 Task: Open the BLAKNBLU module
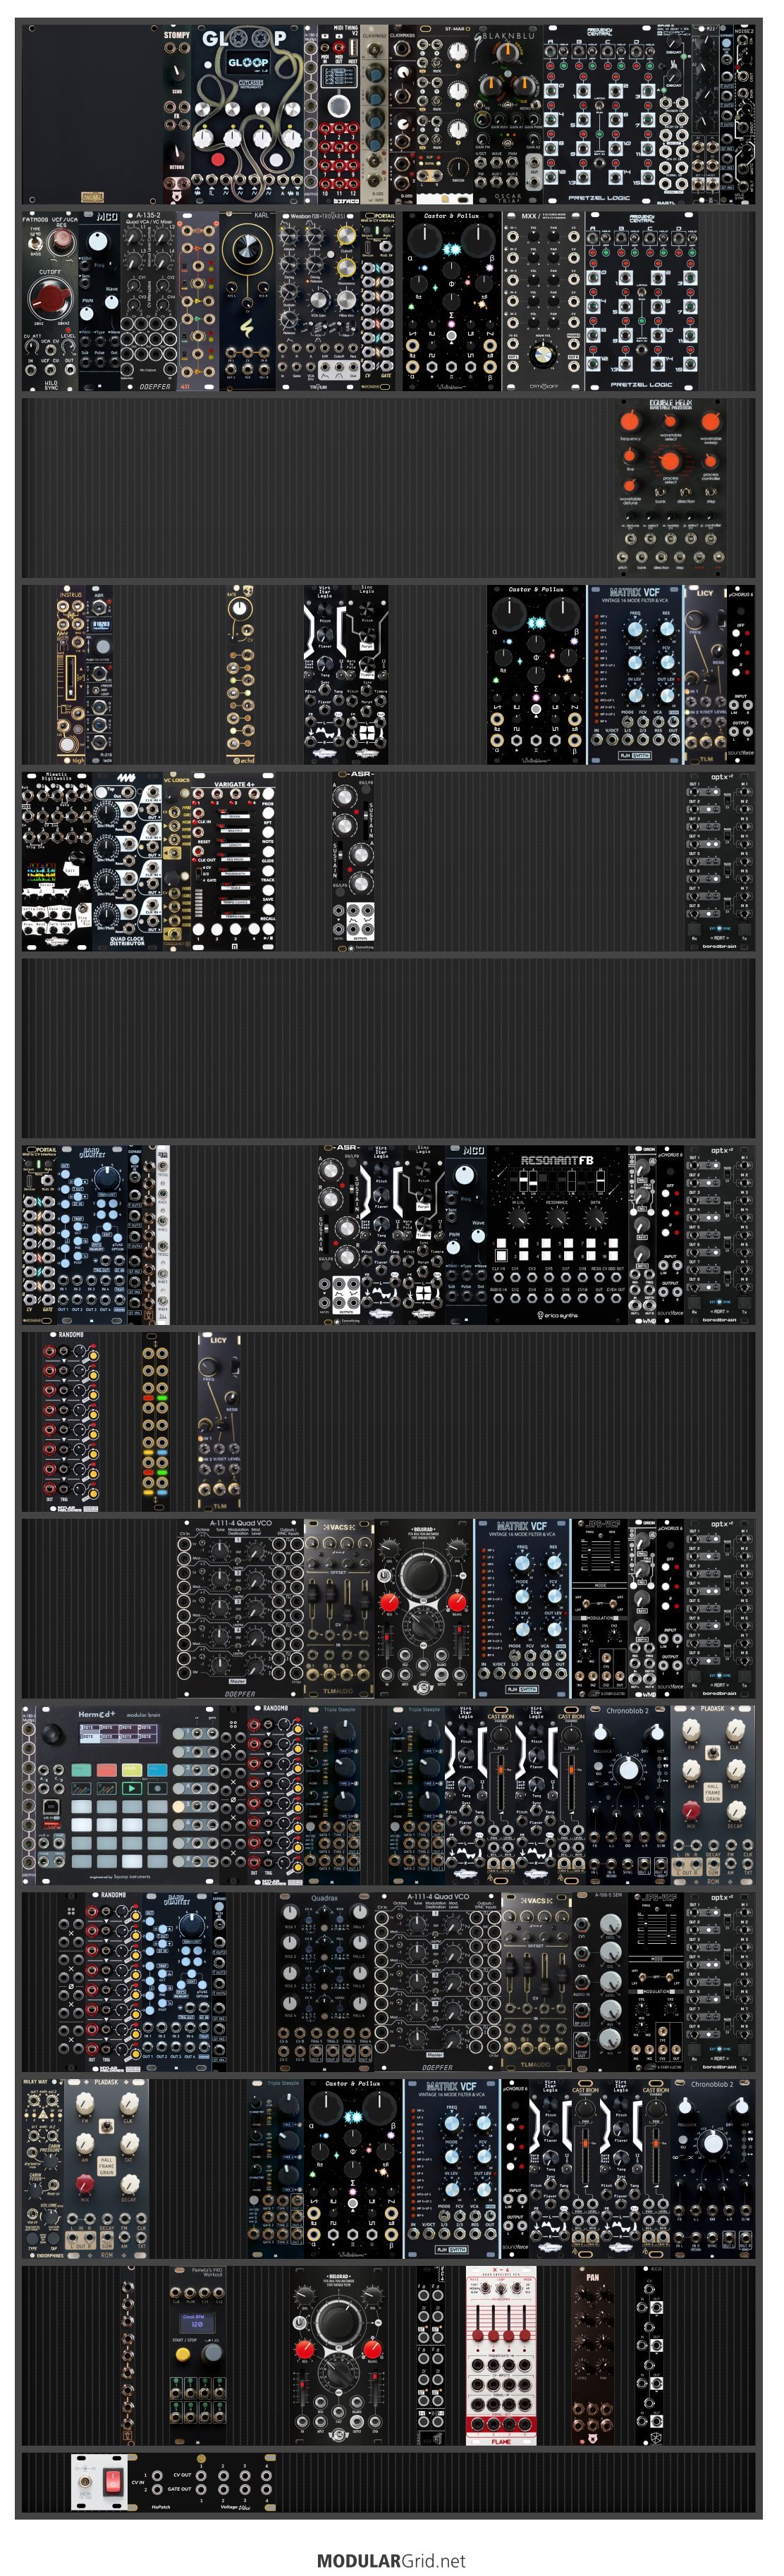click(508, 115)
